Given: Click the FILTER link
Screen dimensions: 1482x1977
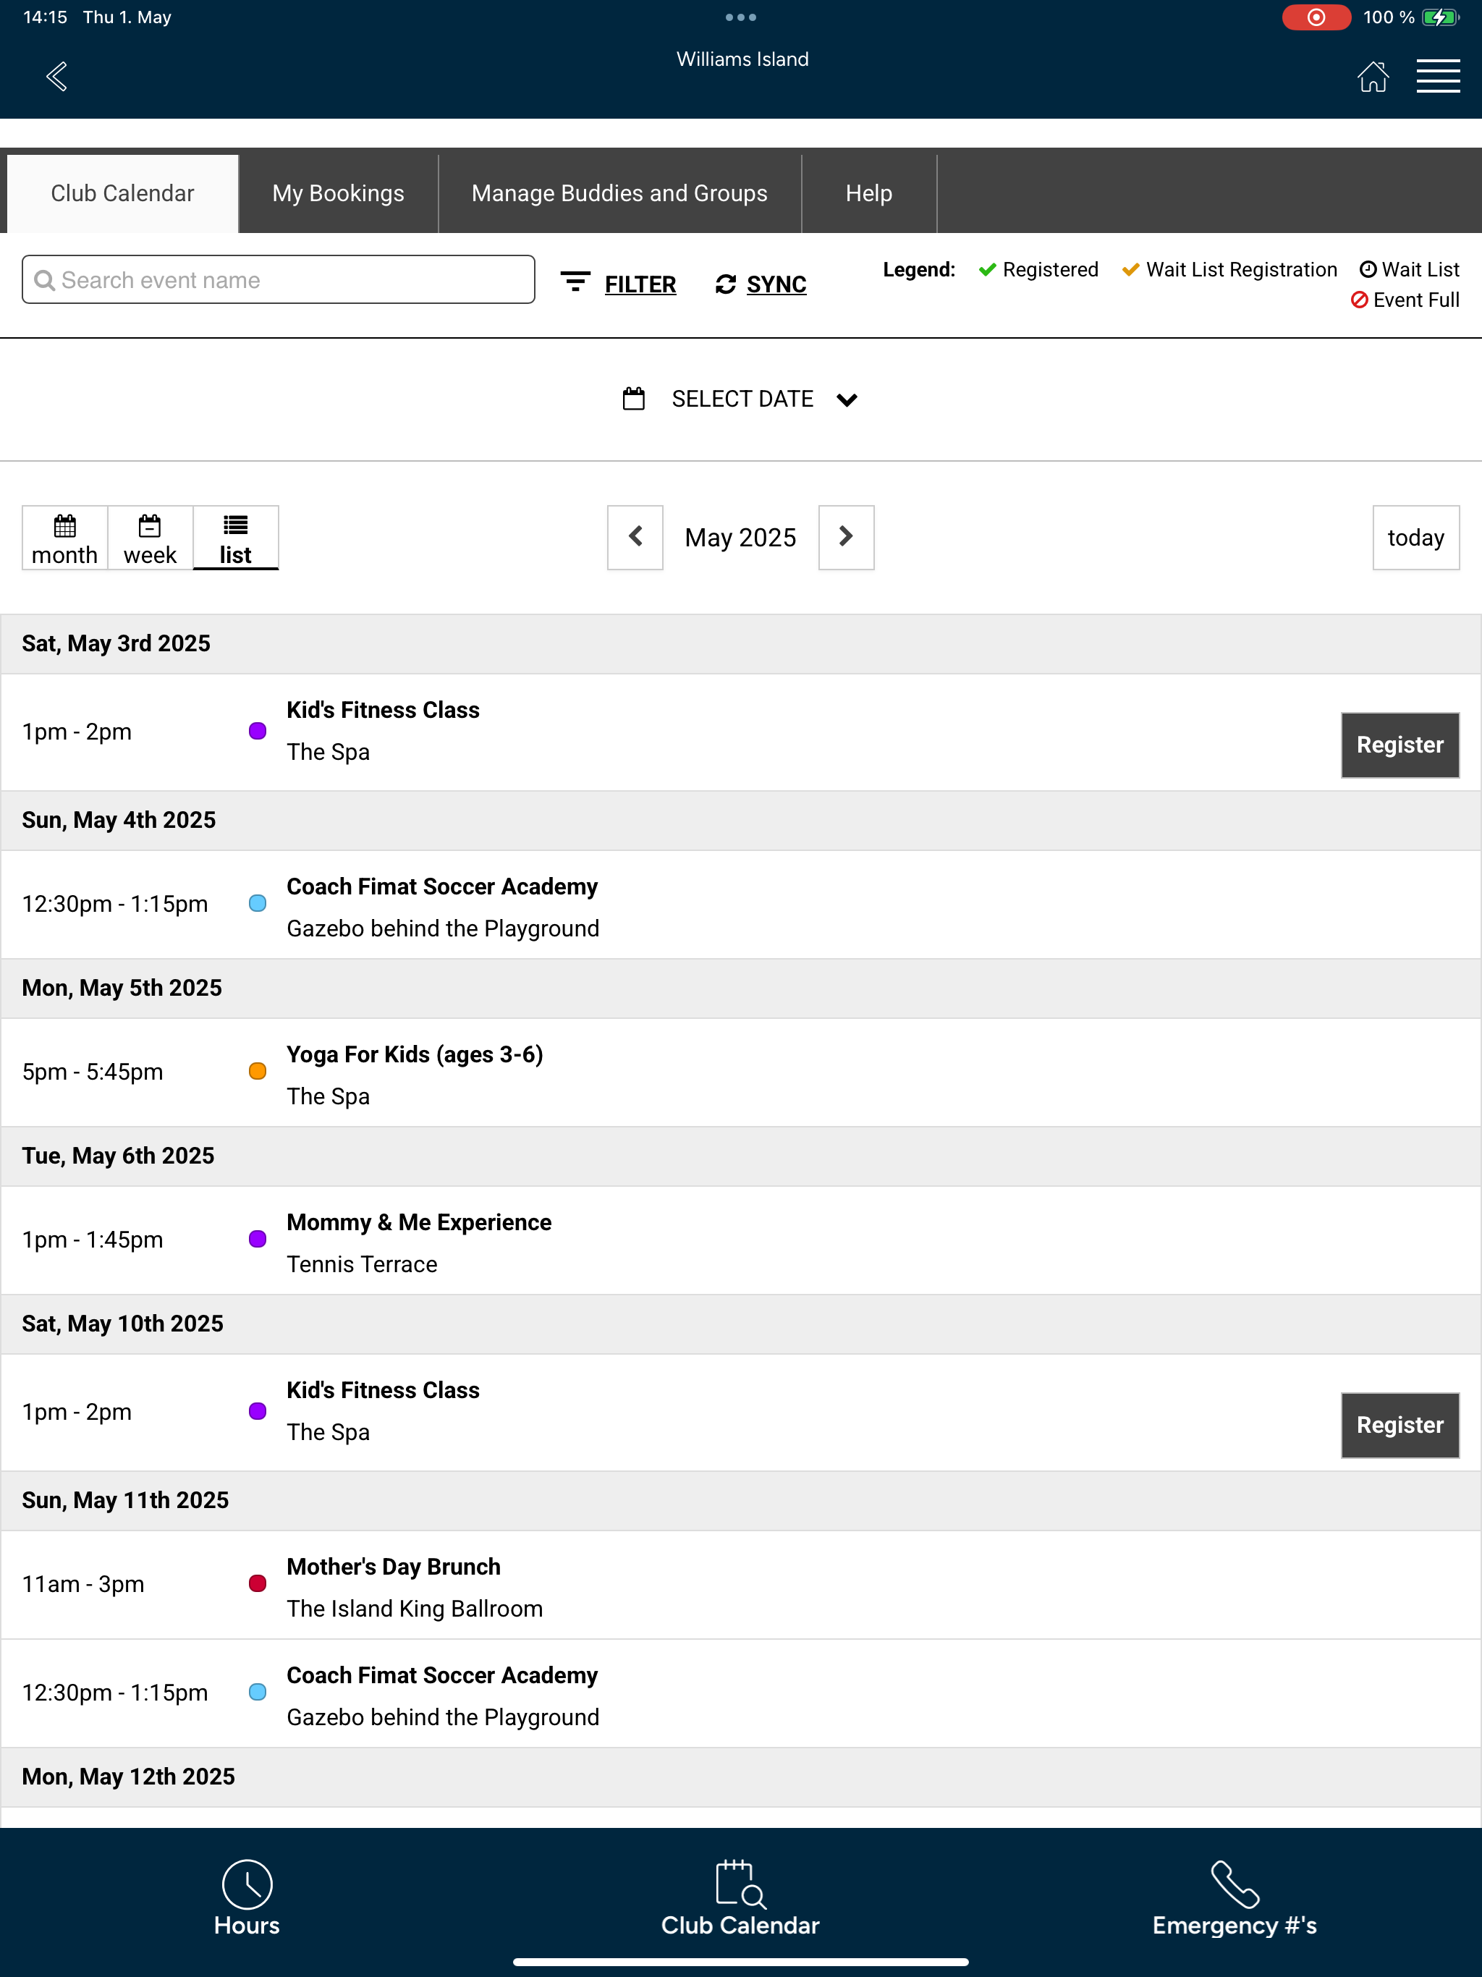Looking at the screenshot, I should pos(640,284).
